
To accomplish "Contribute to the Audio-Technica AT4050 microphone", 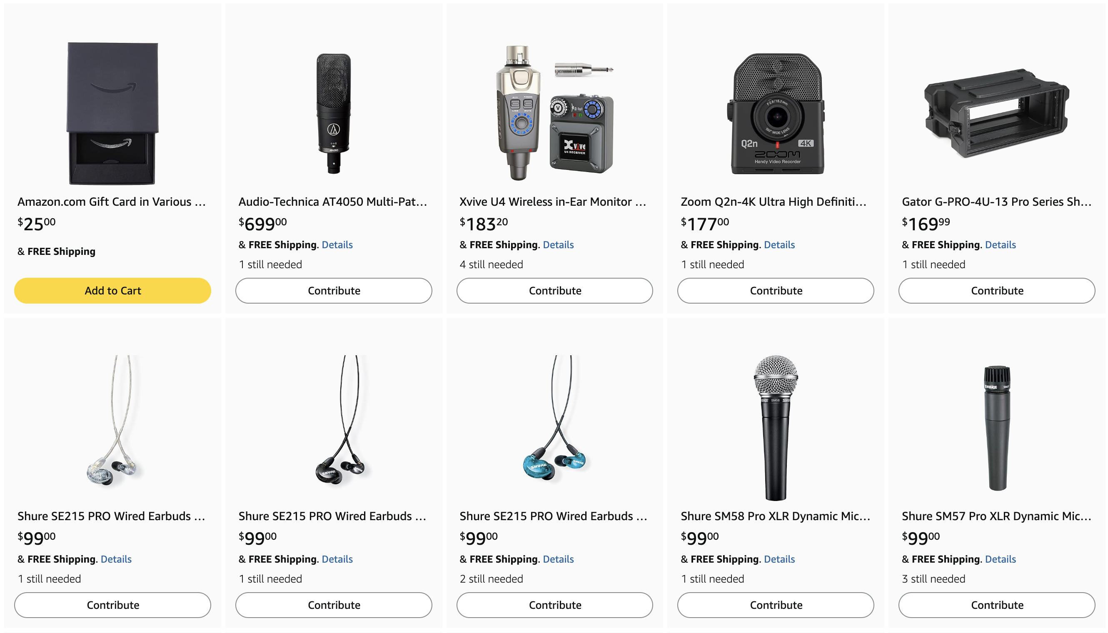I will 334,290.
